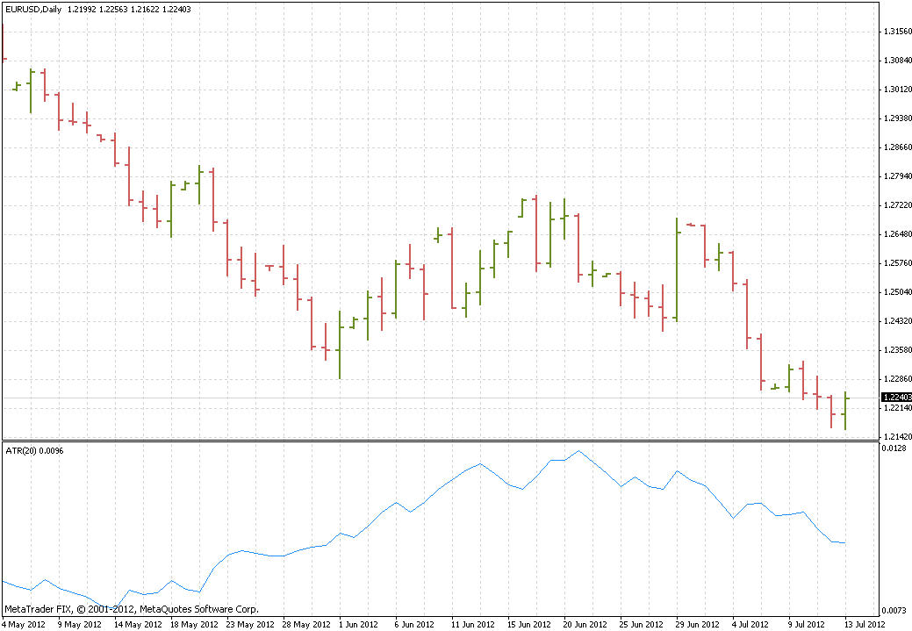Click the 4 May 2012 date label
Screen dimensions: 912x631
tap(24, 625)
